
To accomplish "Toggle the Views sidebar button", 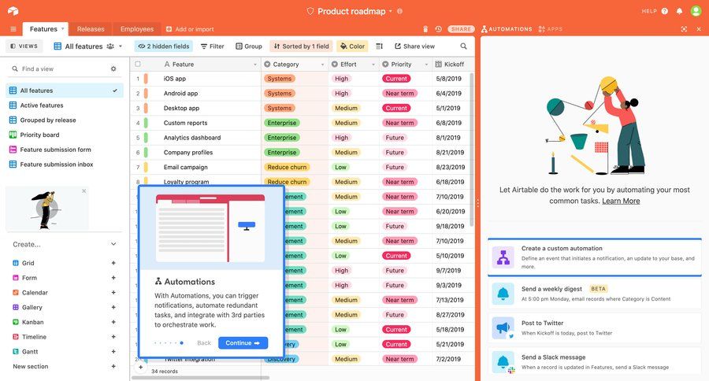I will 24,46.
